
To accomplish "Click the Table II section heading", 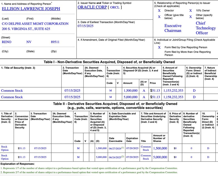I will click(x=115, y=106).
